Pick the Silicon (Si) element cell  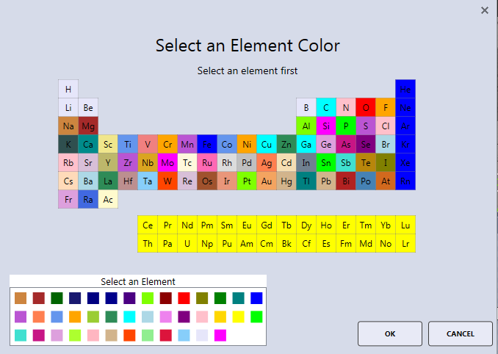click(326, 126)
